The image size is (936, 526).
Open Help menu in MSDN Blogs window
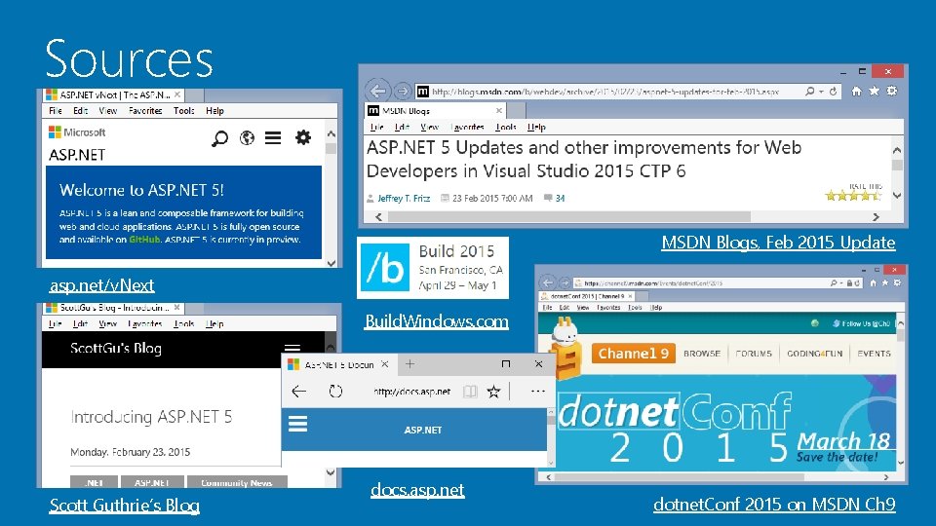(x=536, y=127)
